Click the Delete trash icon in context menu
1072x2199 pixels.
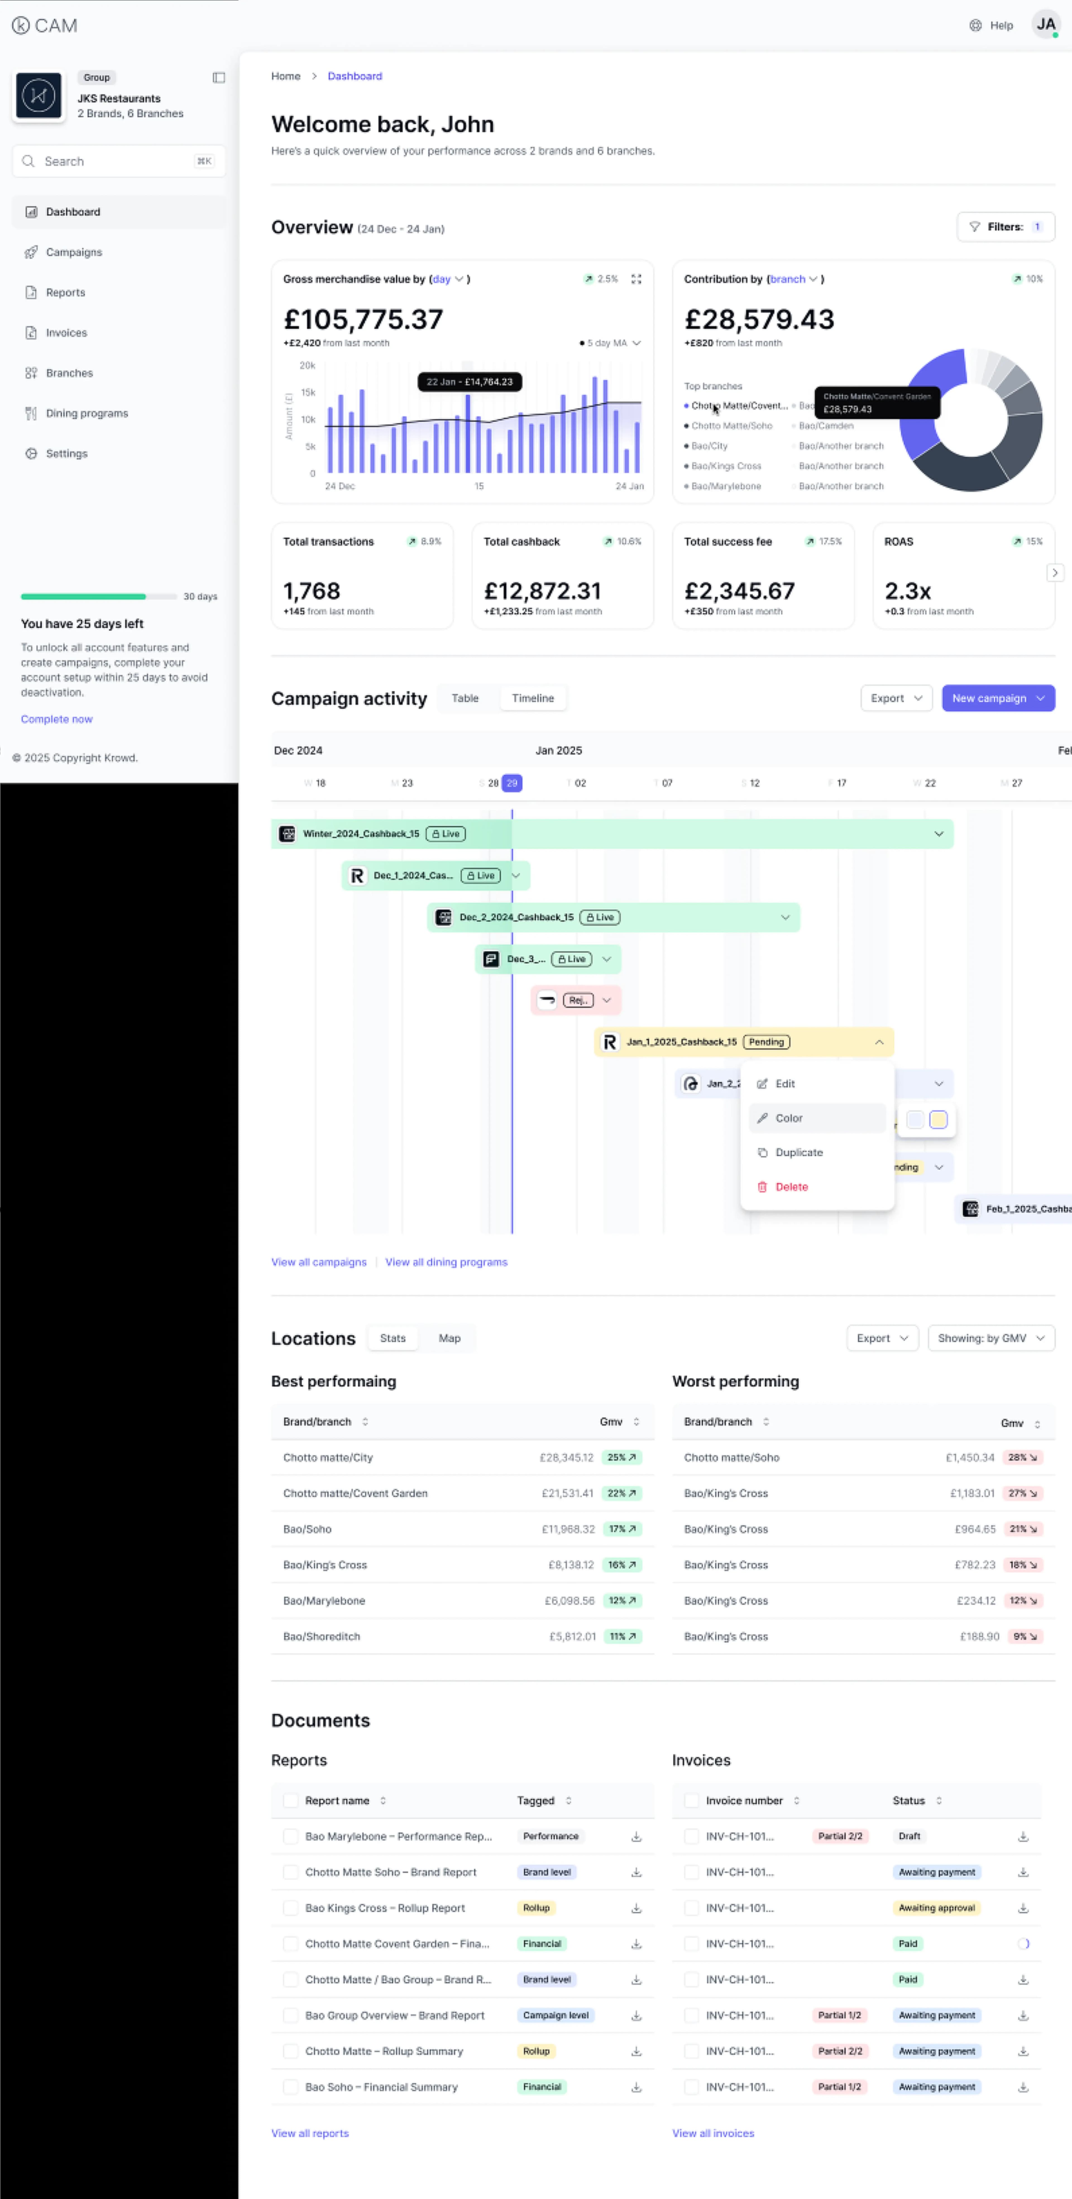coord(762,1187)
